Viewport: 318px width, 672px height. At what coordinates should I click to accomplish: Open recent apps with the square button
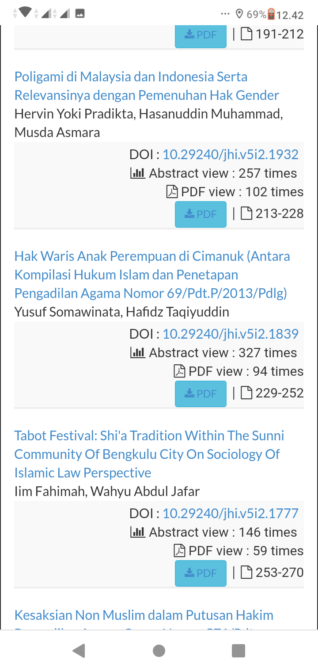point(238,651)
